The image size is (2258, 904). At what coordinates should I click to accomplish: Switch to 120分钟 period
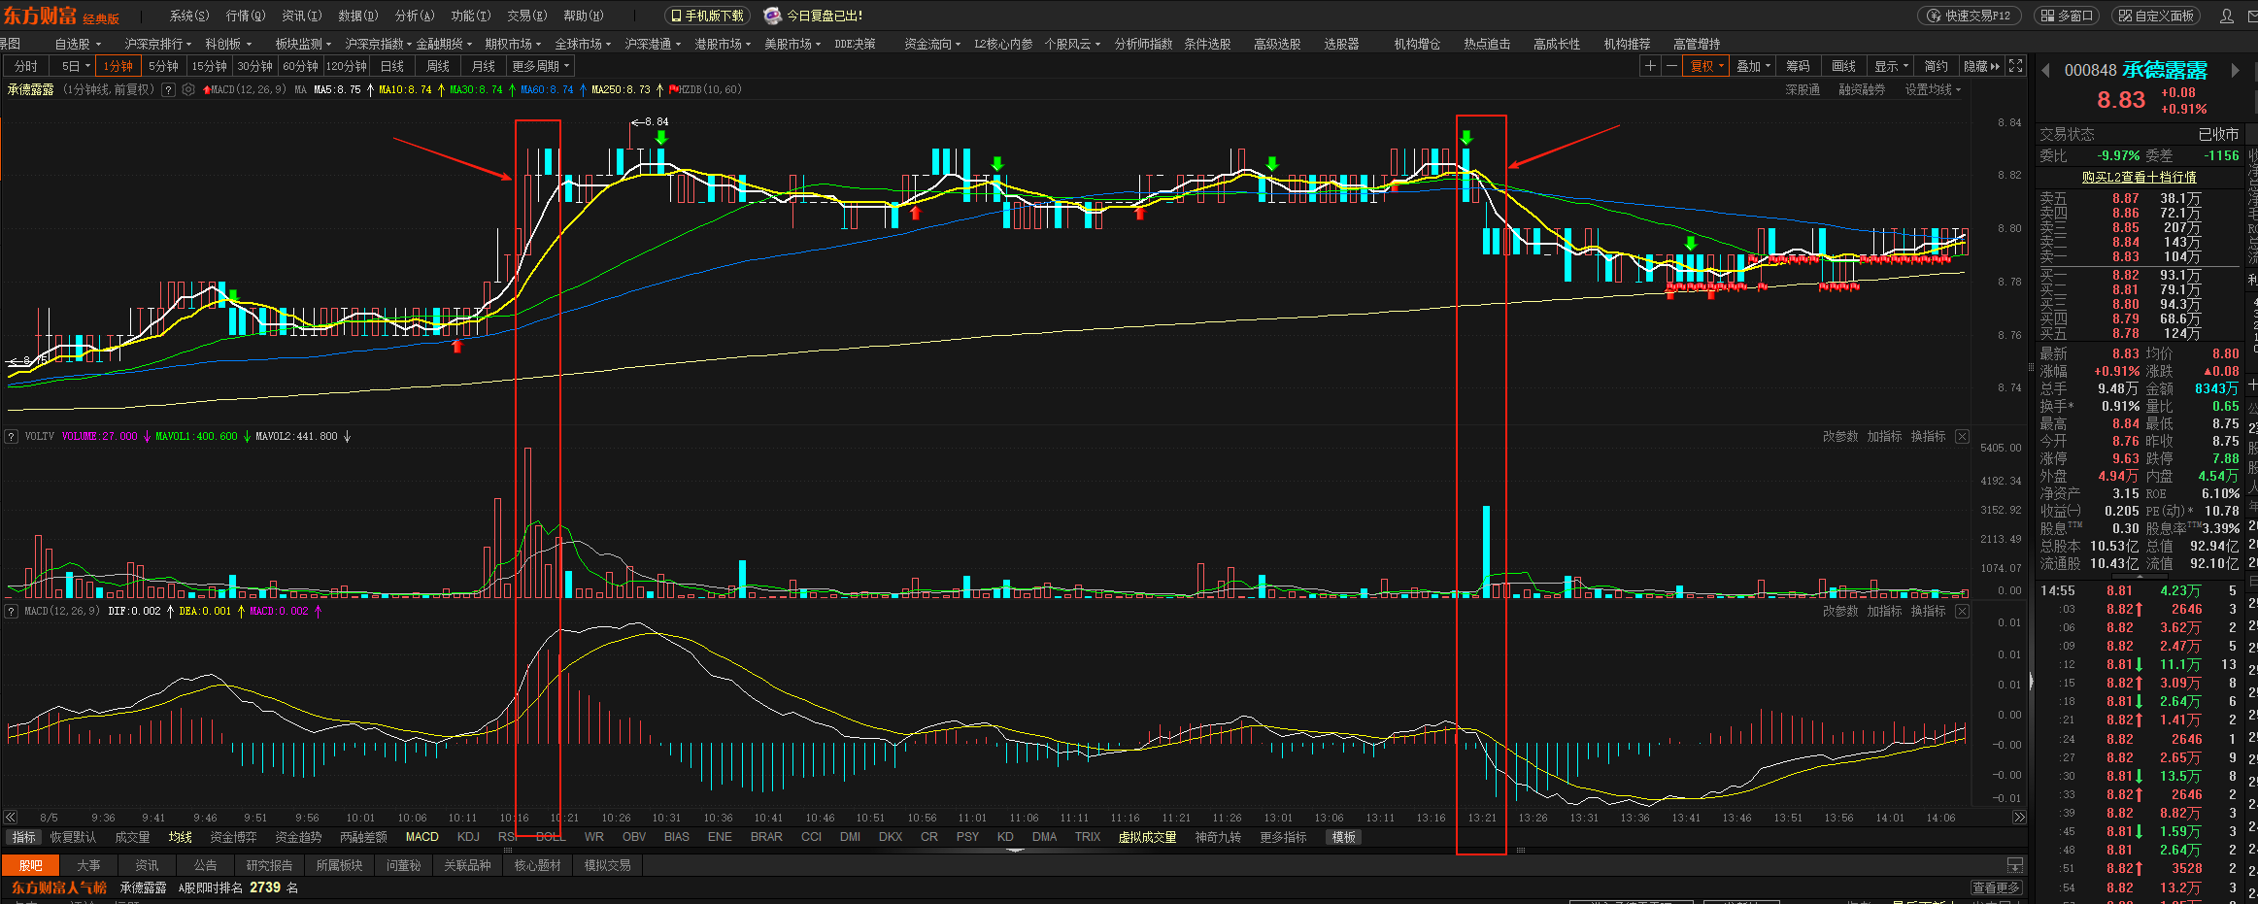(347, 66)
